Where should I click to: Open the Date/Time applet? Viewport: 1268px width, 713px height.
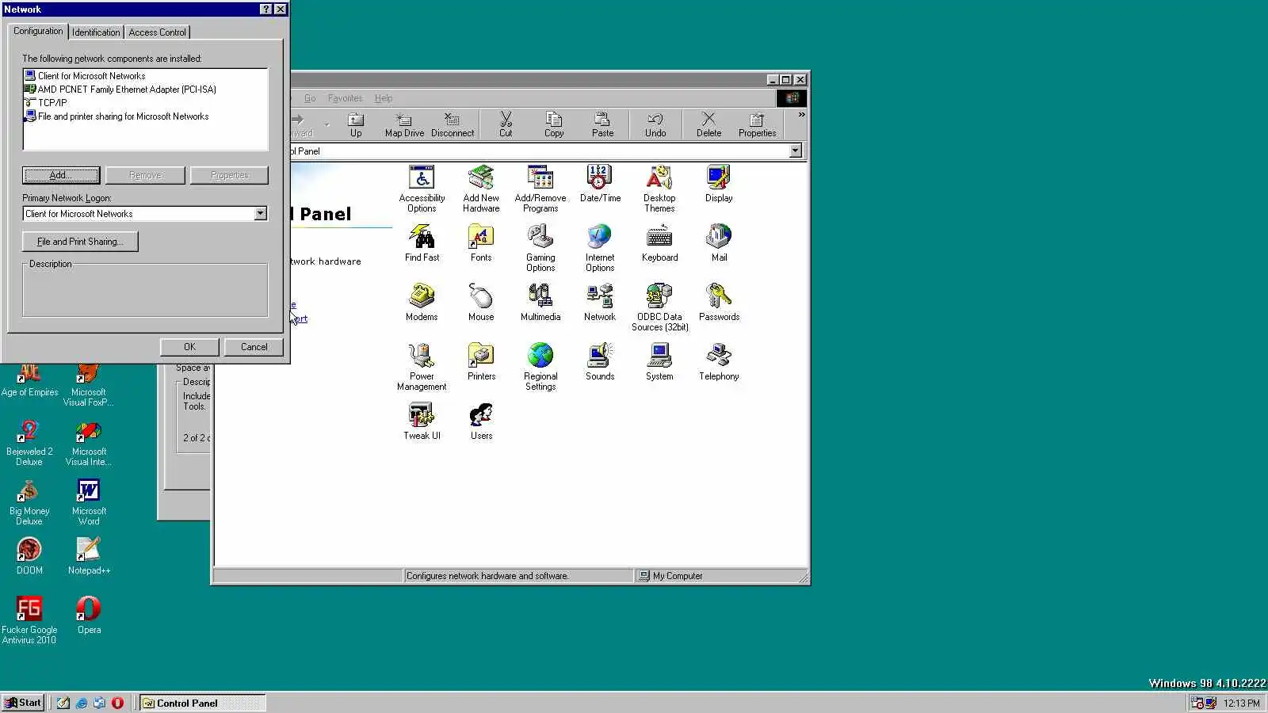[x=600, y=184]
